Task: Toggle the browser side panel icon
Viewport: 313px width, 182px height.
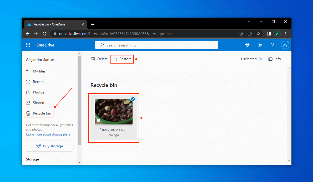Action: pyautogui.click(x=269, y=34)
